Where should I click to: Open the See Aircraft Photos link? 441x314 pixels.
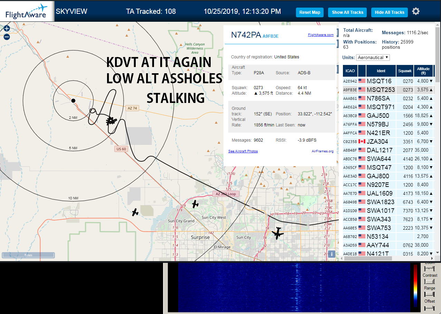243,151
